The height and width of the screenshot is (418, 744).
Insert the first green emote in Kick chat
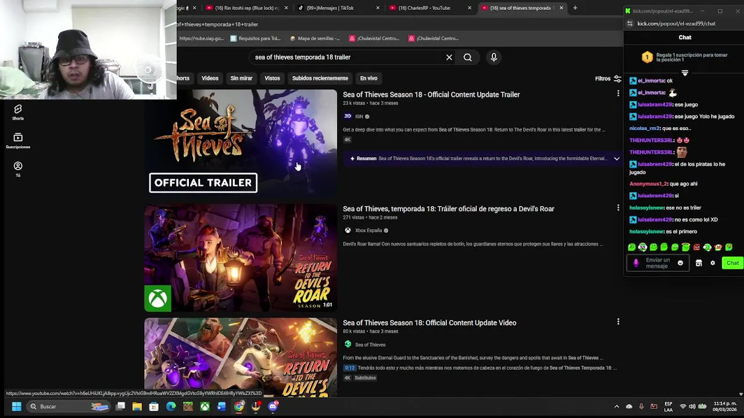(632, 247)
